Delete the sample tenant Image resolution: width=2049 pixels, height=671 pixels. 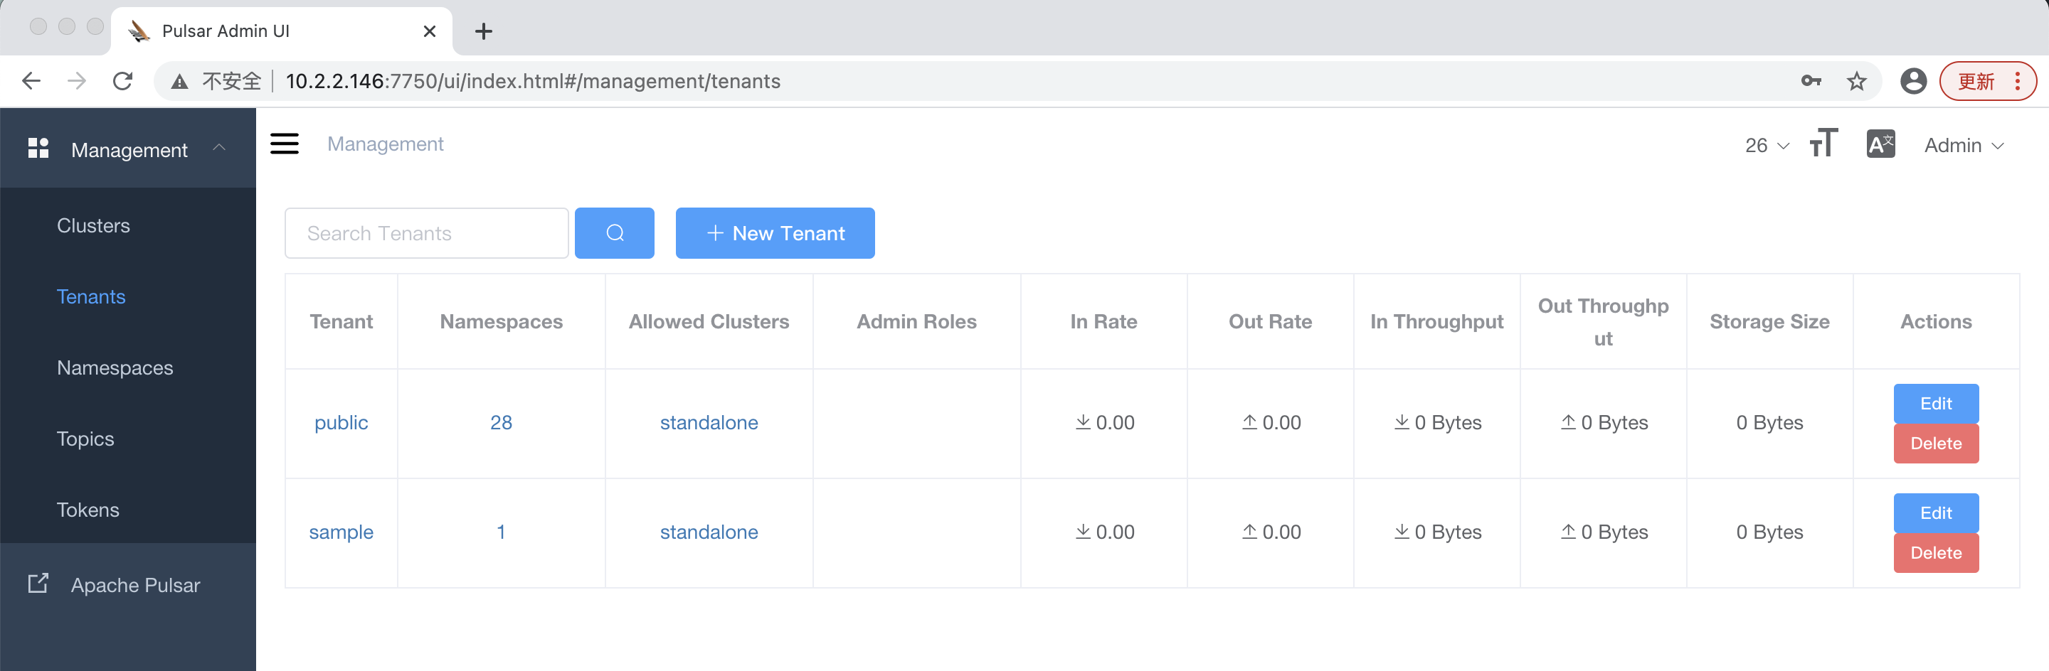1935,553
